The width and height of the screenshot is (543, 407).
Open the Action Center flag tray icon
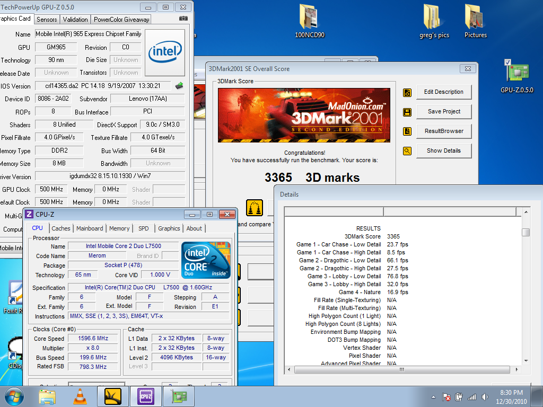pyautogui.click(x=446, y=397)
